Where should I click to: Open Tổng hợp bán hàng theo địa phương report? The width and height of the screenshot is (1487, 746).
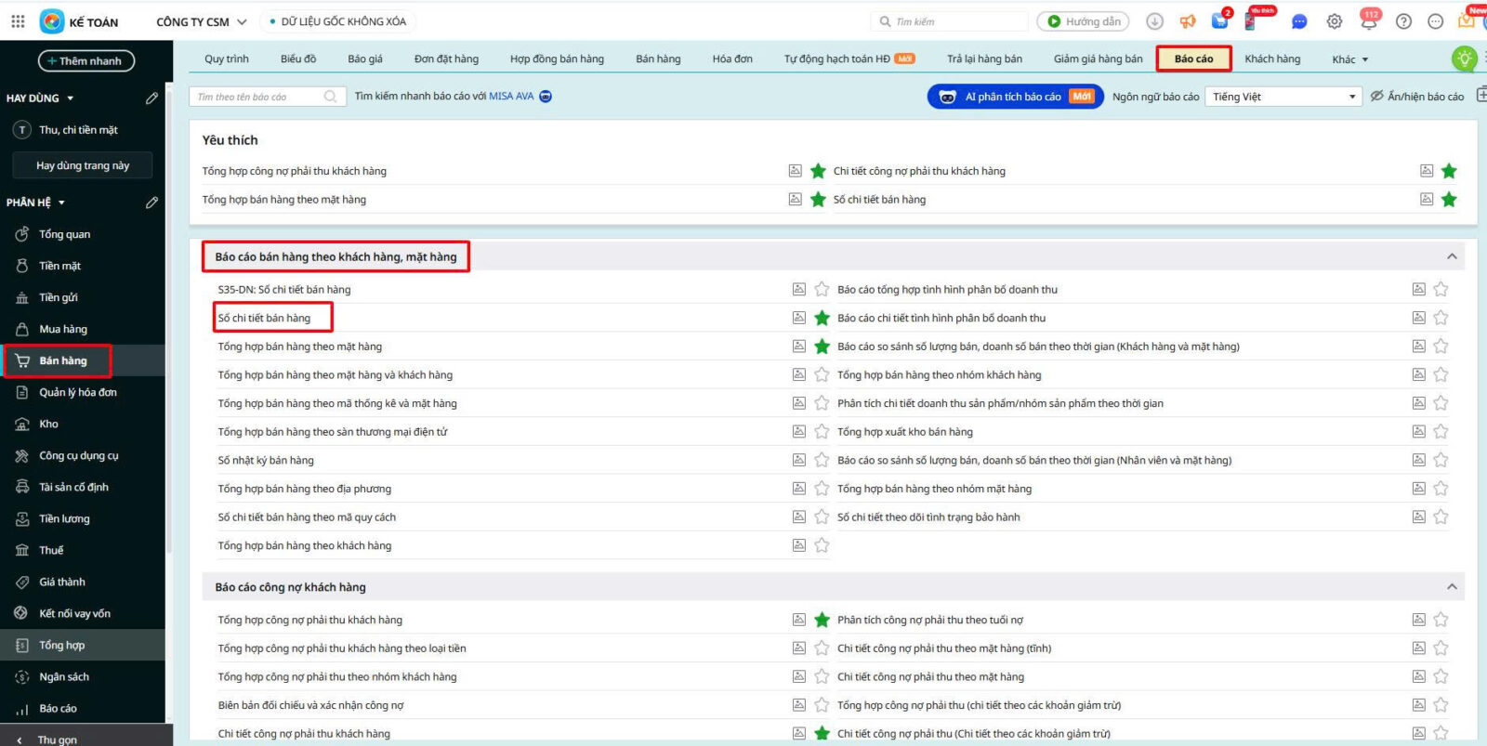point(305,489)
